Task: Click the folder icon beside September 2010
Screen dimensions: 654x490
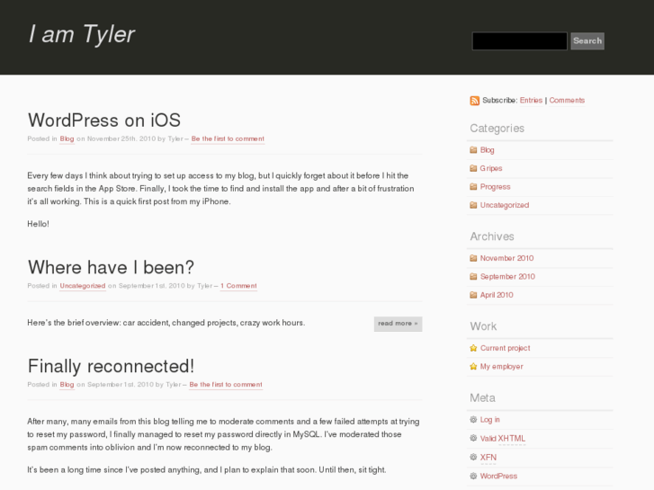Action: pos(473,277)
